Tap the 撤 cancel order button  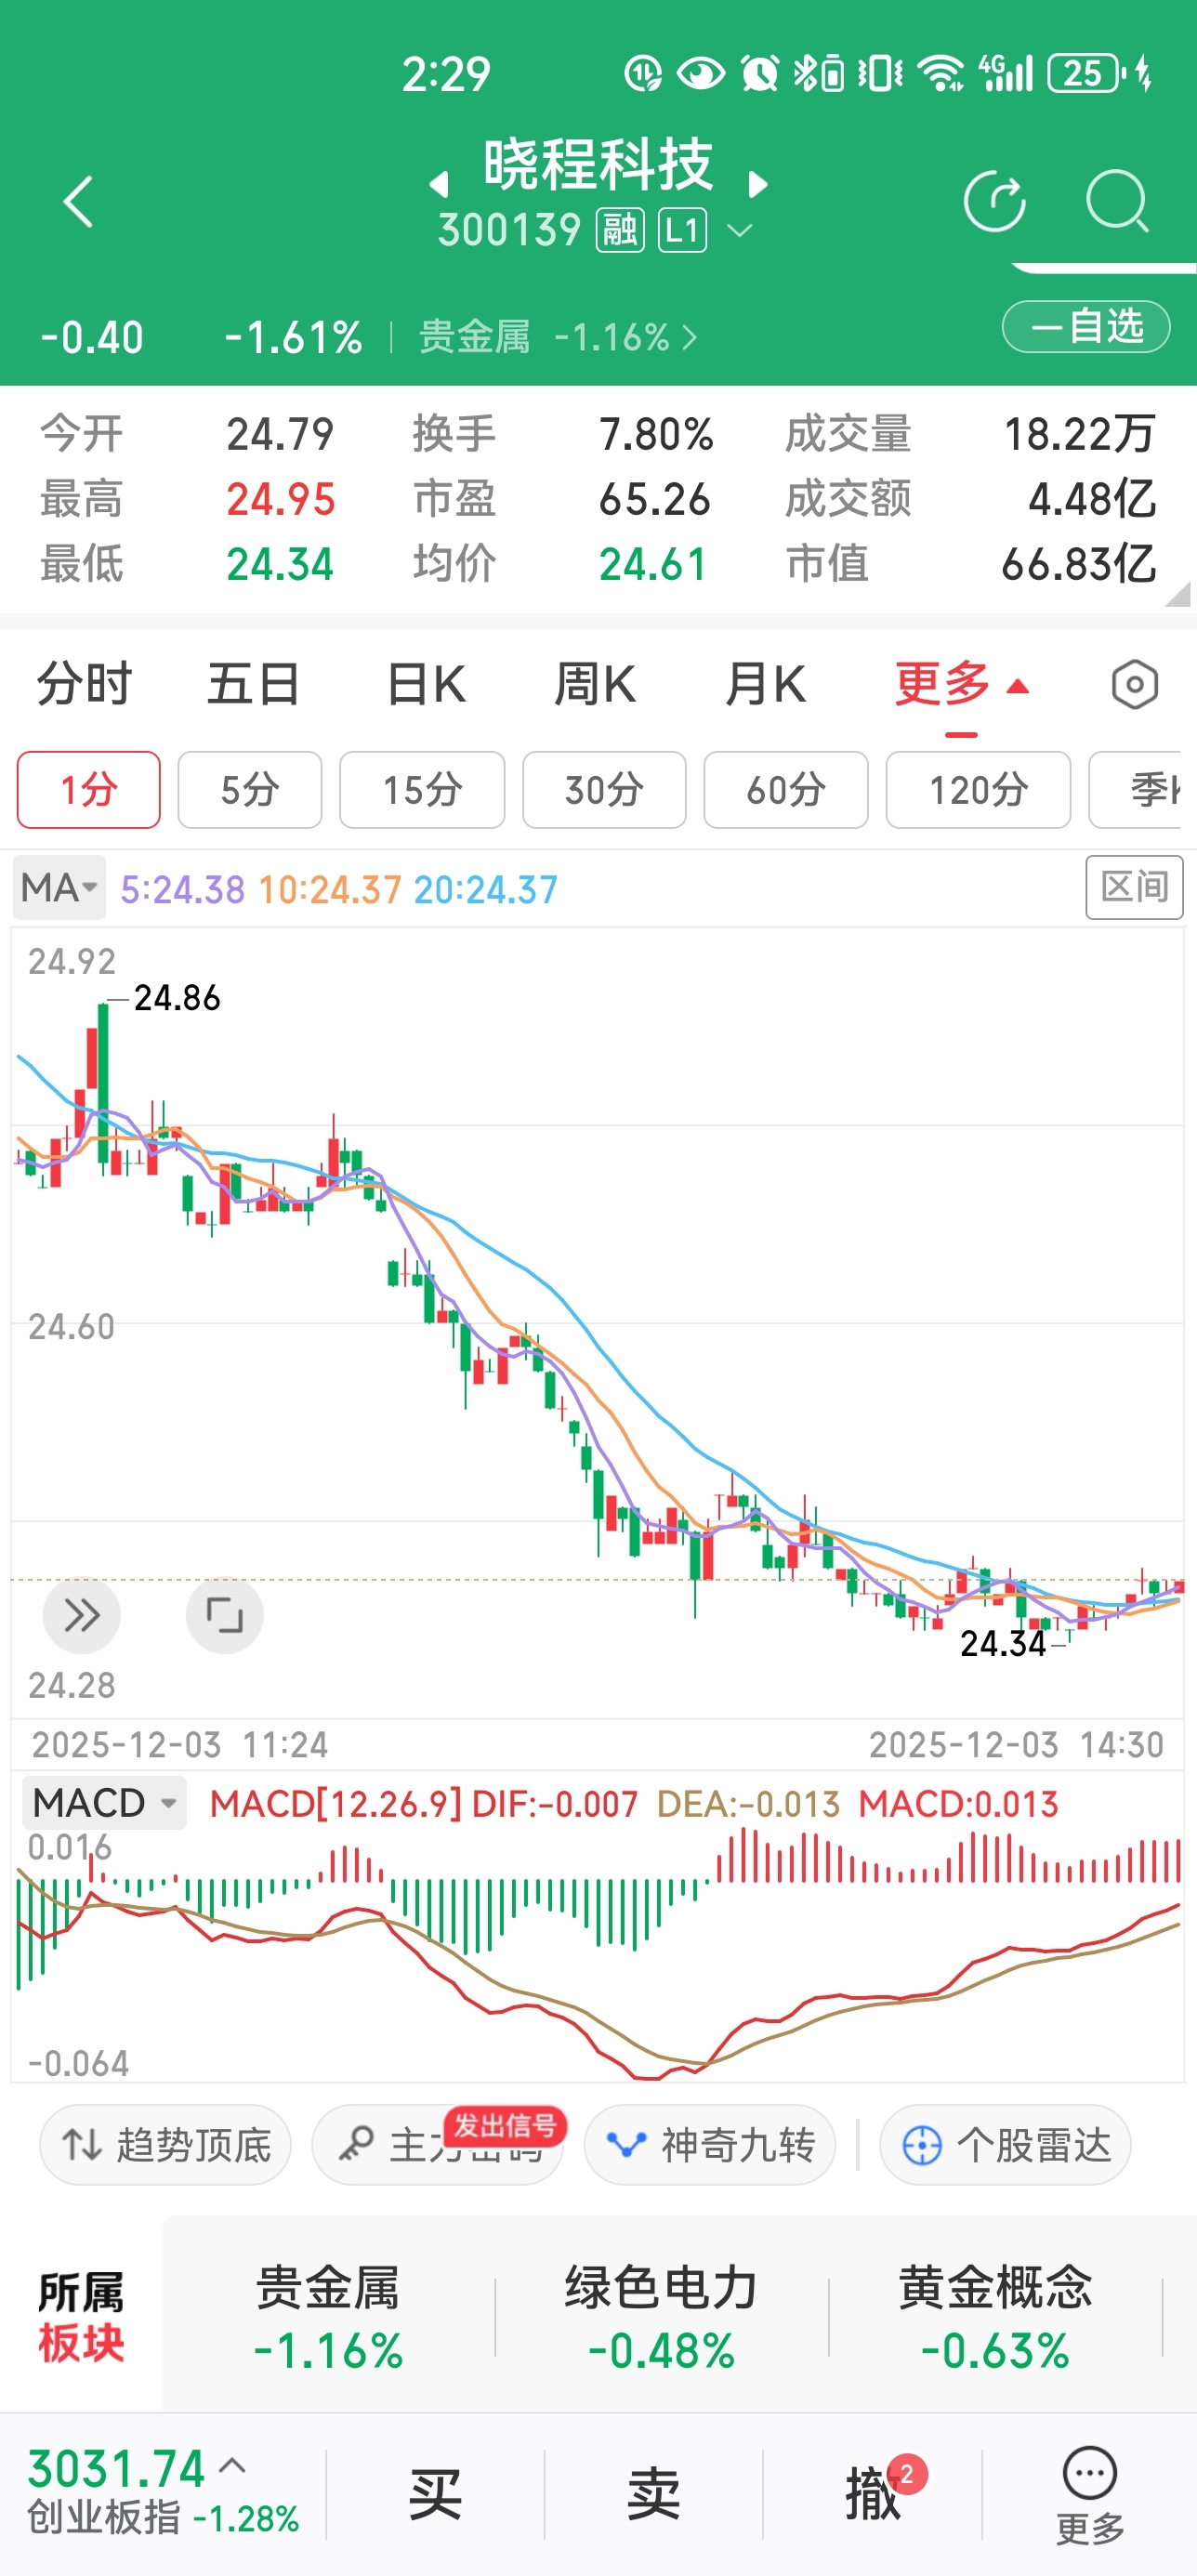[873, 2493]
